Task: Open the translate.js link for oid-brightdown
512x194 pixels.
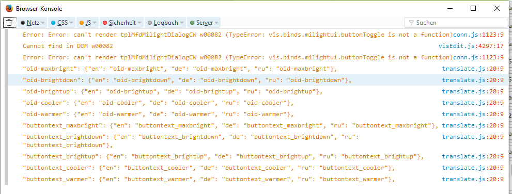Action: [473, 80]
